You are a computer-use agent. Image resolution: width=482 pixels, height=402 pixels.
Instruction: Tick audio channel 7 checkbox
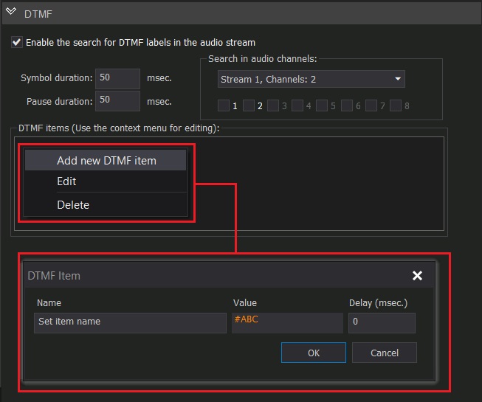click(x=371, y=105)
